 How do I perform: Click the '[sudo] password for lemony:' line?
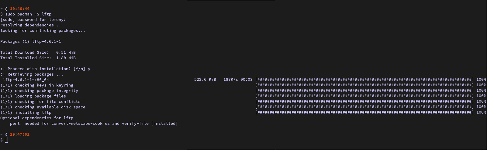[x=33, y=20]
